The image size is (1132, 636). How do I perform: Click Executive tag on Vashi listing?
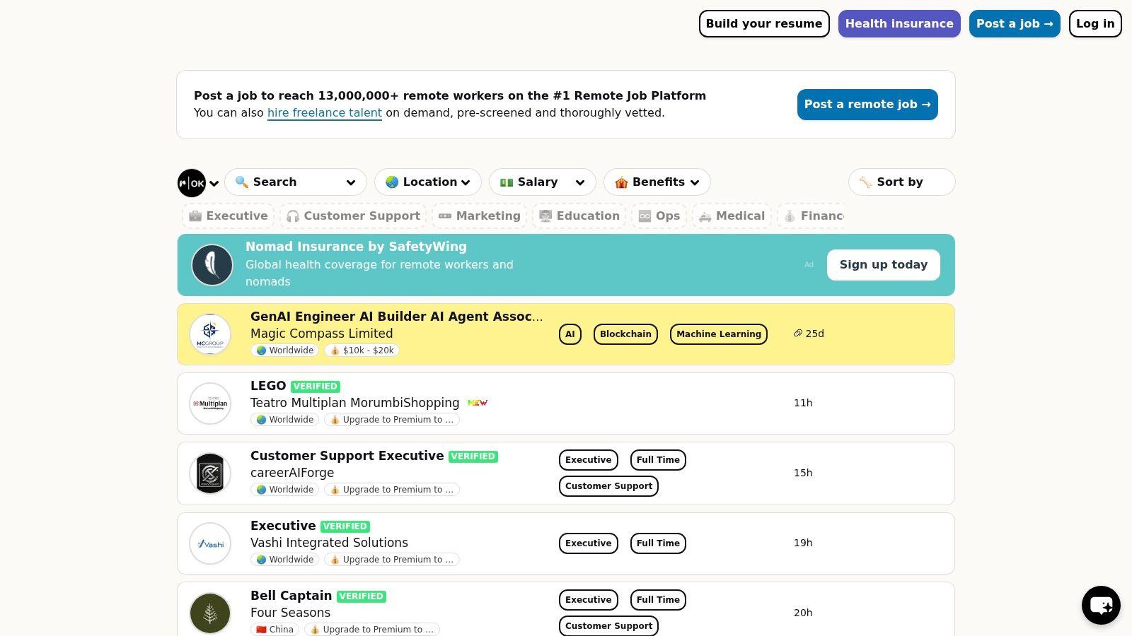pyautogui.click(x=589, y=543)
